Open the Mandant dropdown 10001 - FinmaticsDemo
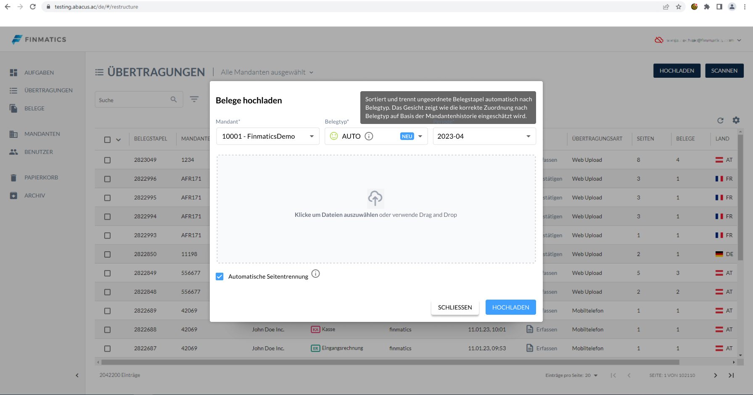The height and width of the screenshot is (395, 753). pos(268,136)
